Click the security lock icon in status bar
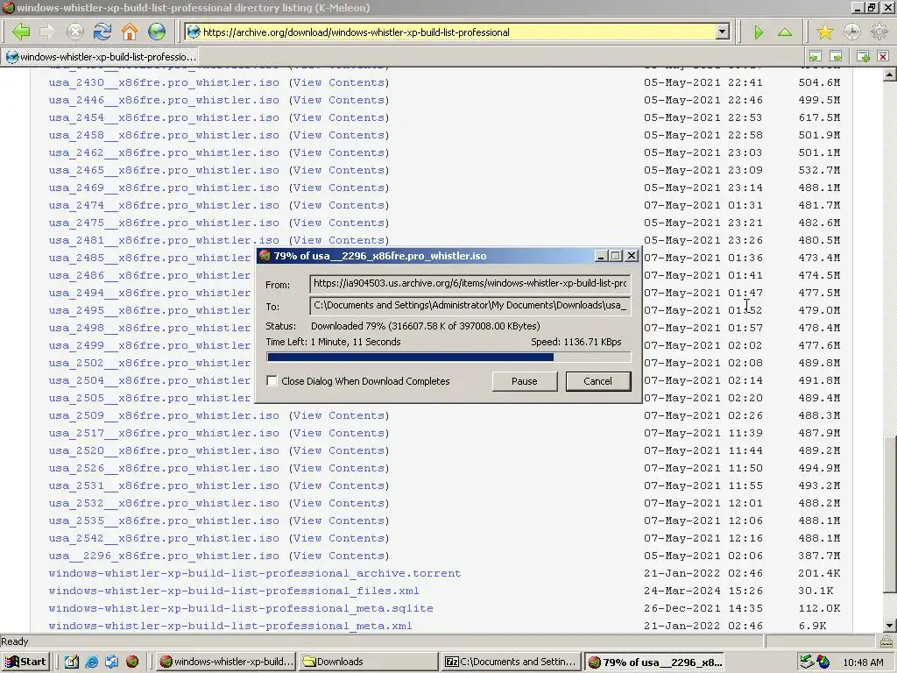Screen dimensions: 897x673 (886, 641)
